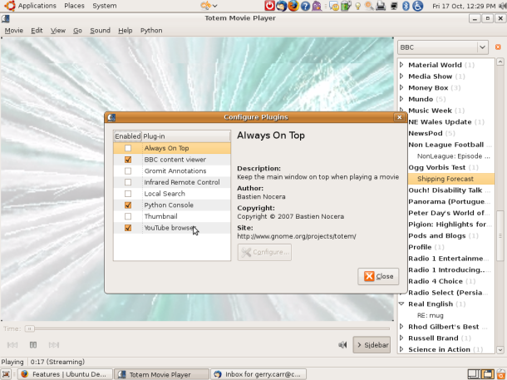Sort by the Plug-in column header
Image resolution: width=507 pixels, height=380 pixels.
(x=186, y=136)
